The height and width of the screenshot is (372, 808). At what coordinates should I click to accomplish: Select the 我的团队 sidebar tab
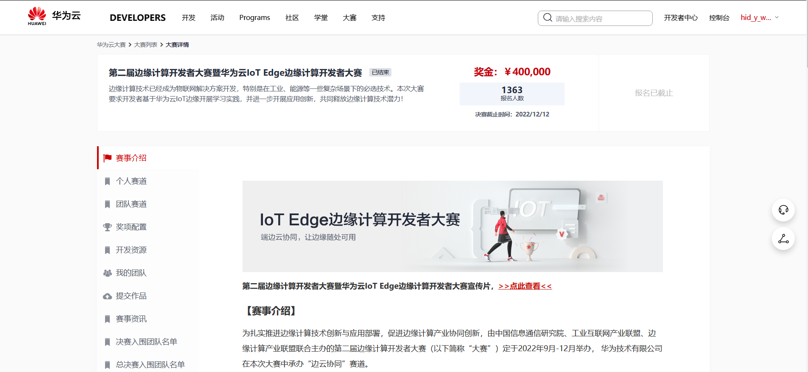148,273
